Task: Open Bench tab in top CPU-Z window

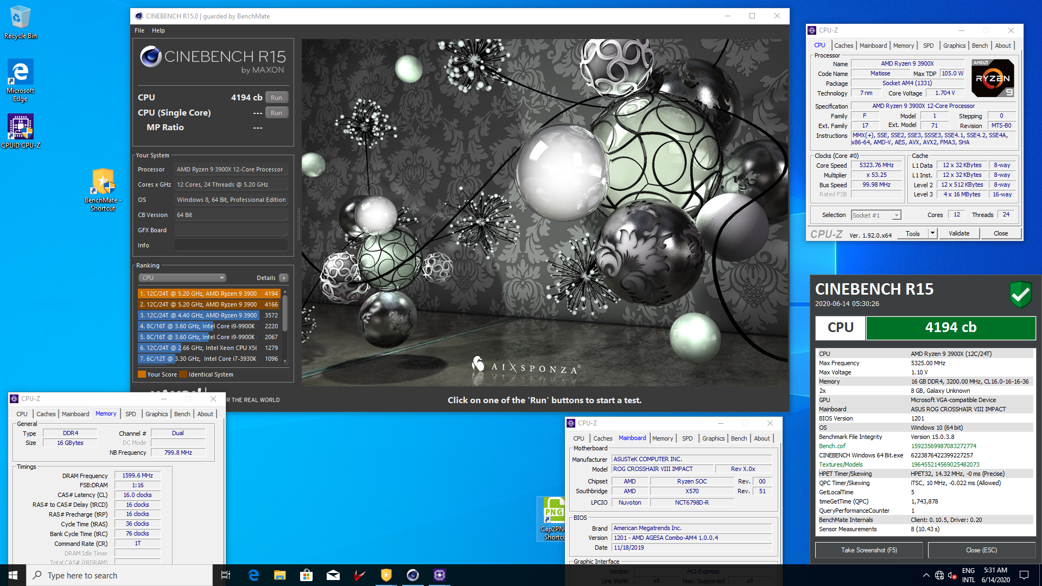Action: (980, 46)
